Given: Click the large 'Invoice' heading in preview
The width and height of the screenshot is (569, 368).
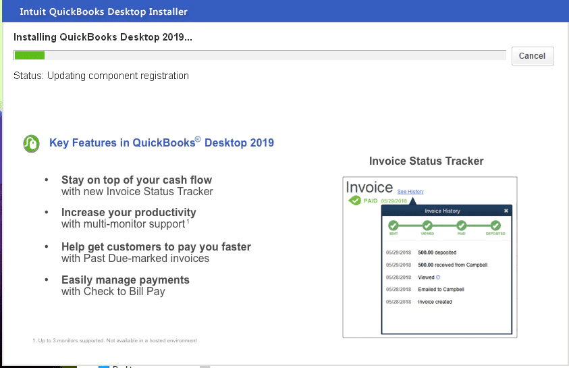Looking at the screenshot, I should coord(369,187).
